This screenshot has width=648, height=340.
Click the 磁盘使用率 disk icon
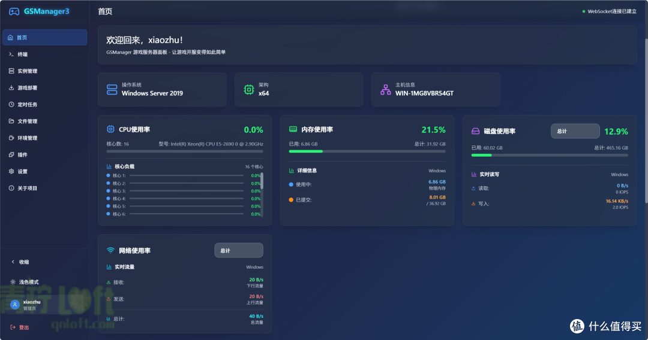pos(476,131)
